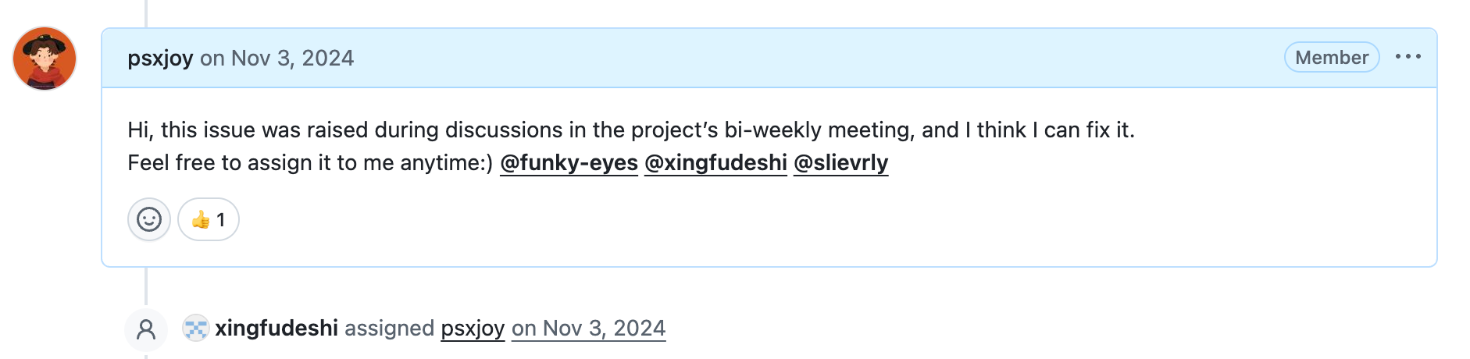The height and width of the screenshot is (359, 1470).
Task: Open the comment options three-dot menu
Action: (x=1408, y=57)
